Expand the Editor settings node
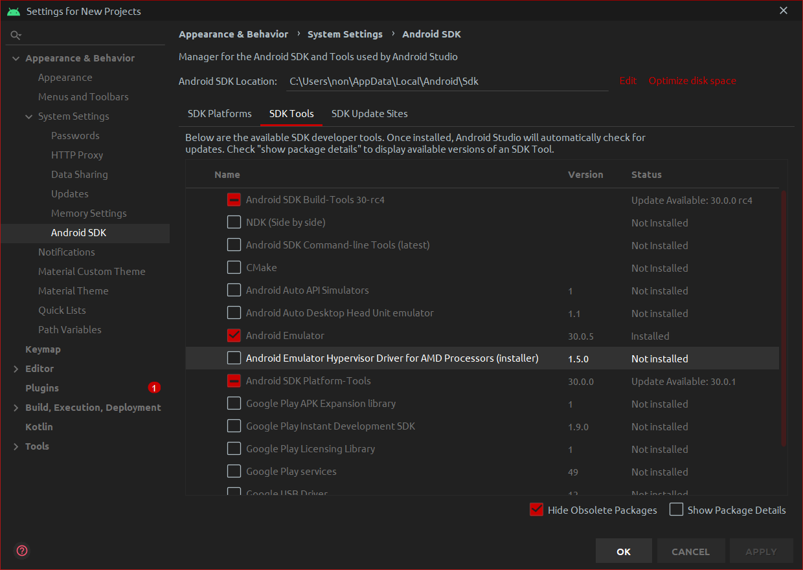 (x=16, y=369)
